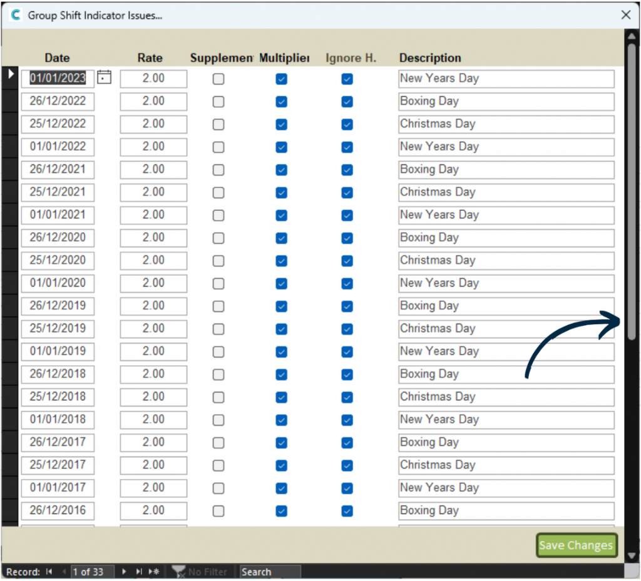Screen dimensions: 641x581
Task: Toggle Supplement checkbox for 01/01/2017
Action: (218, 488)
